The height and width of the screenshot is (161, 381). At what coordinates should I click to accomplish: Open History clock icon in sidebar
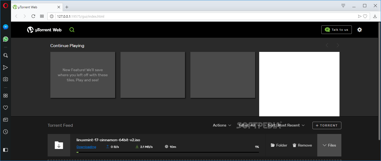[5, 132]
